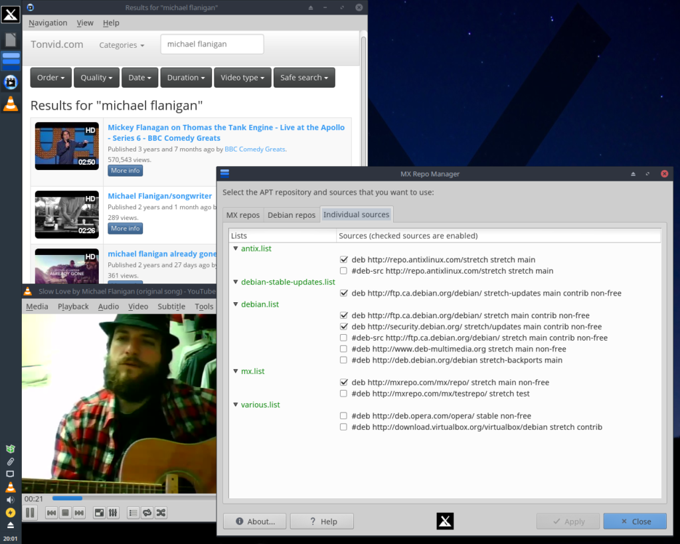Open yellow power manager lightning icon

[11, 512]
